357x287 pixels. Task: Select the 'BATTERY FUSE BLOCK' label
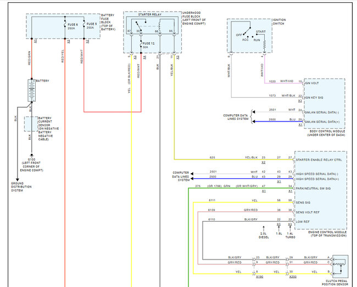pos(108,22)
